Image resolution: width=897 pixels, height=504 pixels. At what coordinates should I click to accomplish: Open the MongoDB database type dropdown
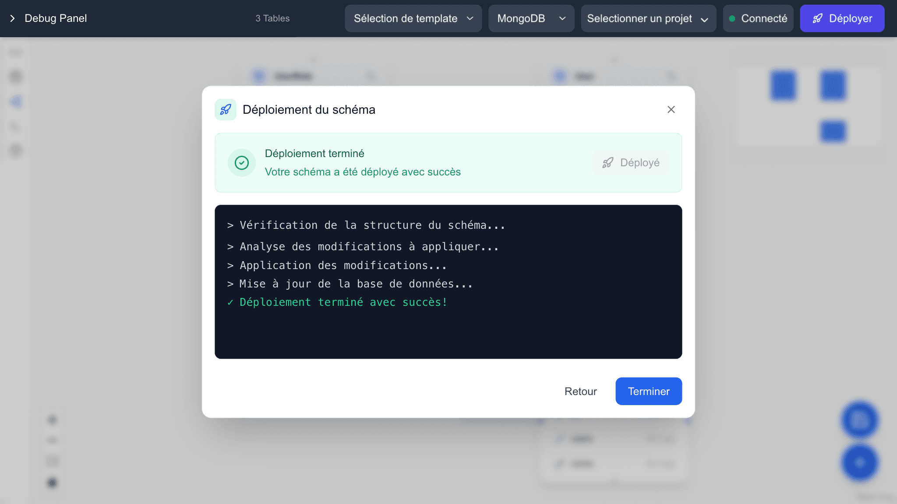click(x=531, y=18)
